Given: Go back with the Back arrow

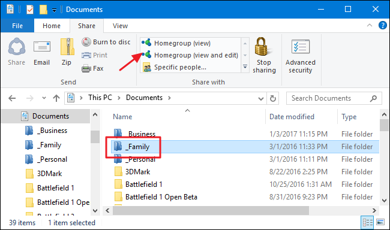Looking at the screenshot, I should pyautogui.click(x=12, y=98).
